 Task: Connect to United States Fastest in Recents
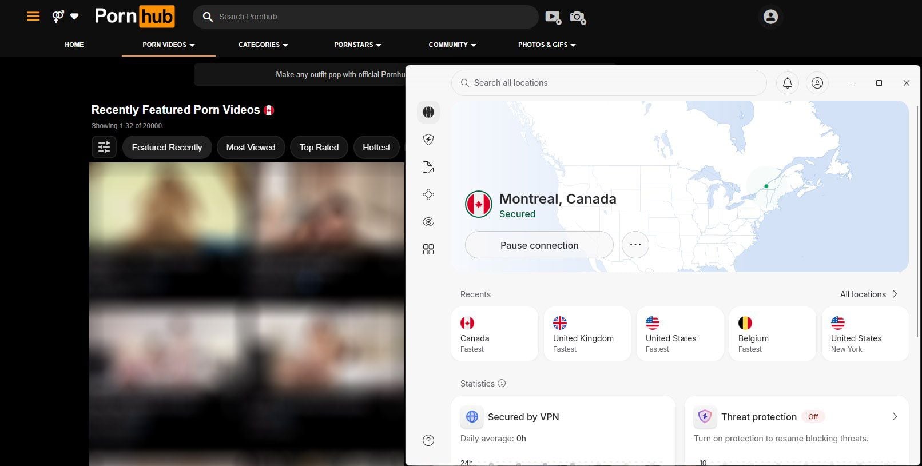point(680,334)
